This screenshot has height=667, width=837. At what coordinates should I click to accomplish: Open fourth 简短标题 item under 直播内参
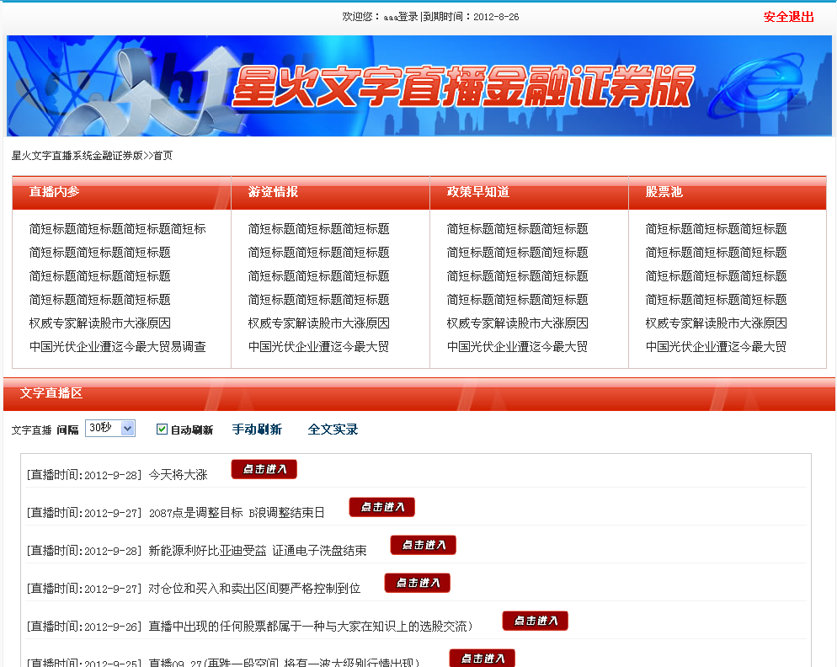tap(100, 300)
